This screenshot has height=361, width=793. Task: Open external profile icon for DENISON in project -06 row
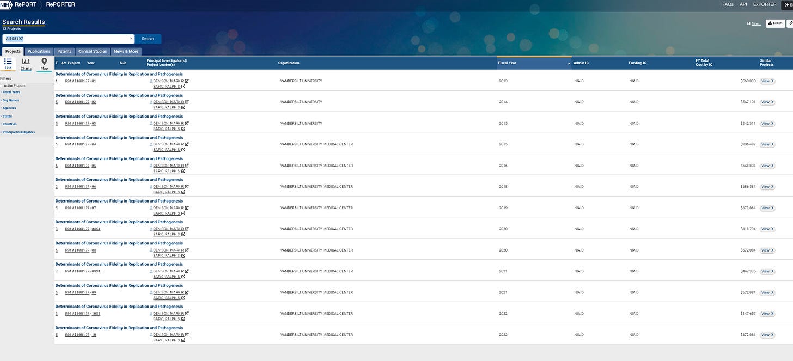[x=186, y=187]
